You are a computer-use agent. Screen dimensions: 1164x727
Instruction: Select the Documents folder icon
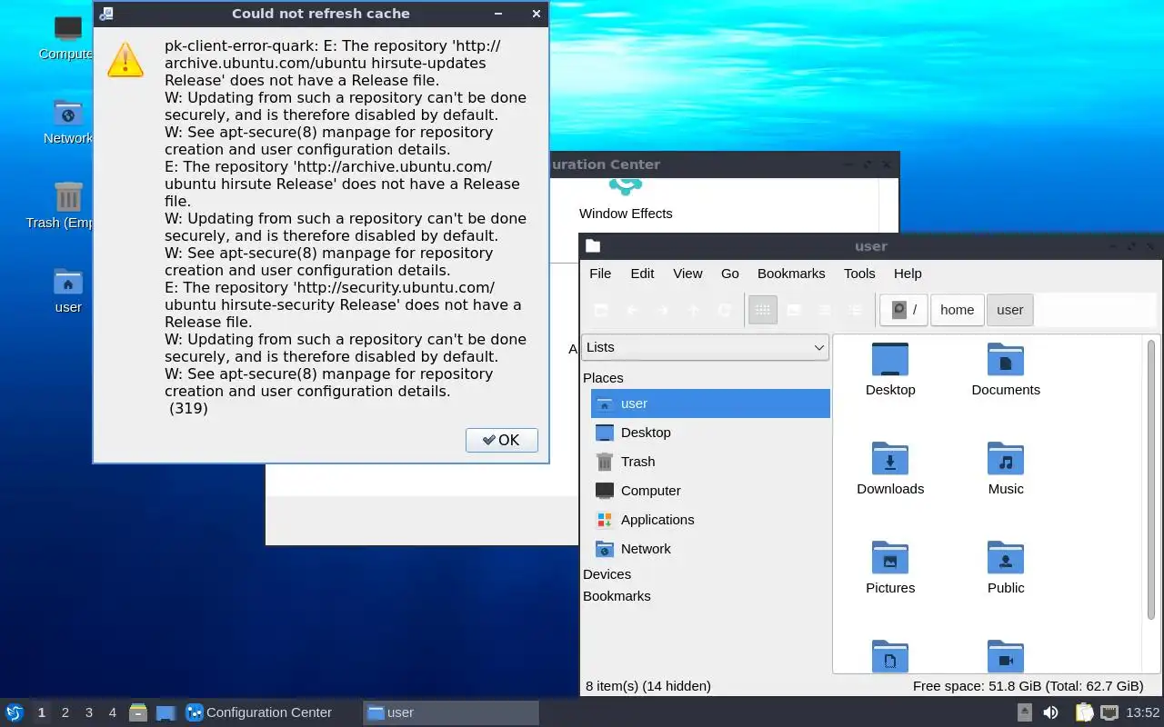pyautogui.click(x=1006, y=370)
